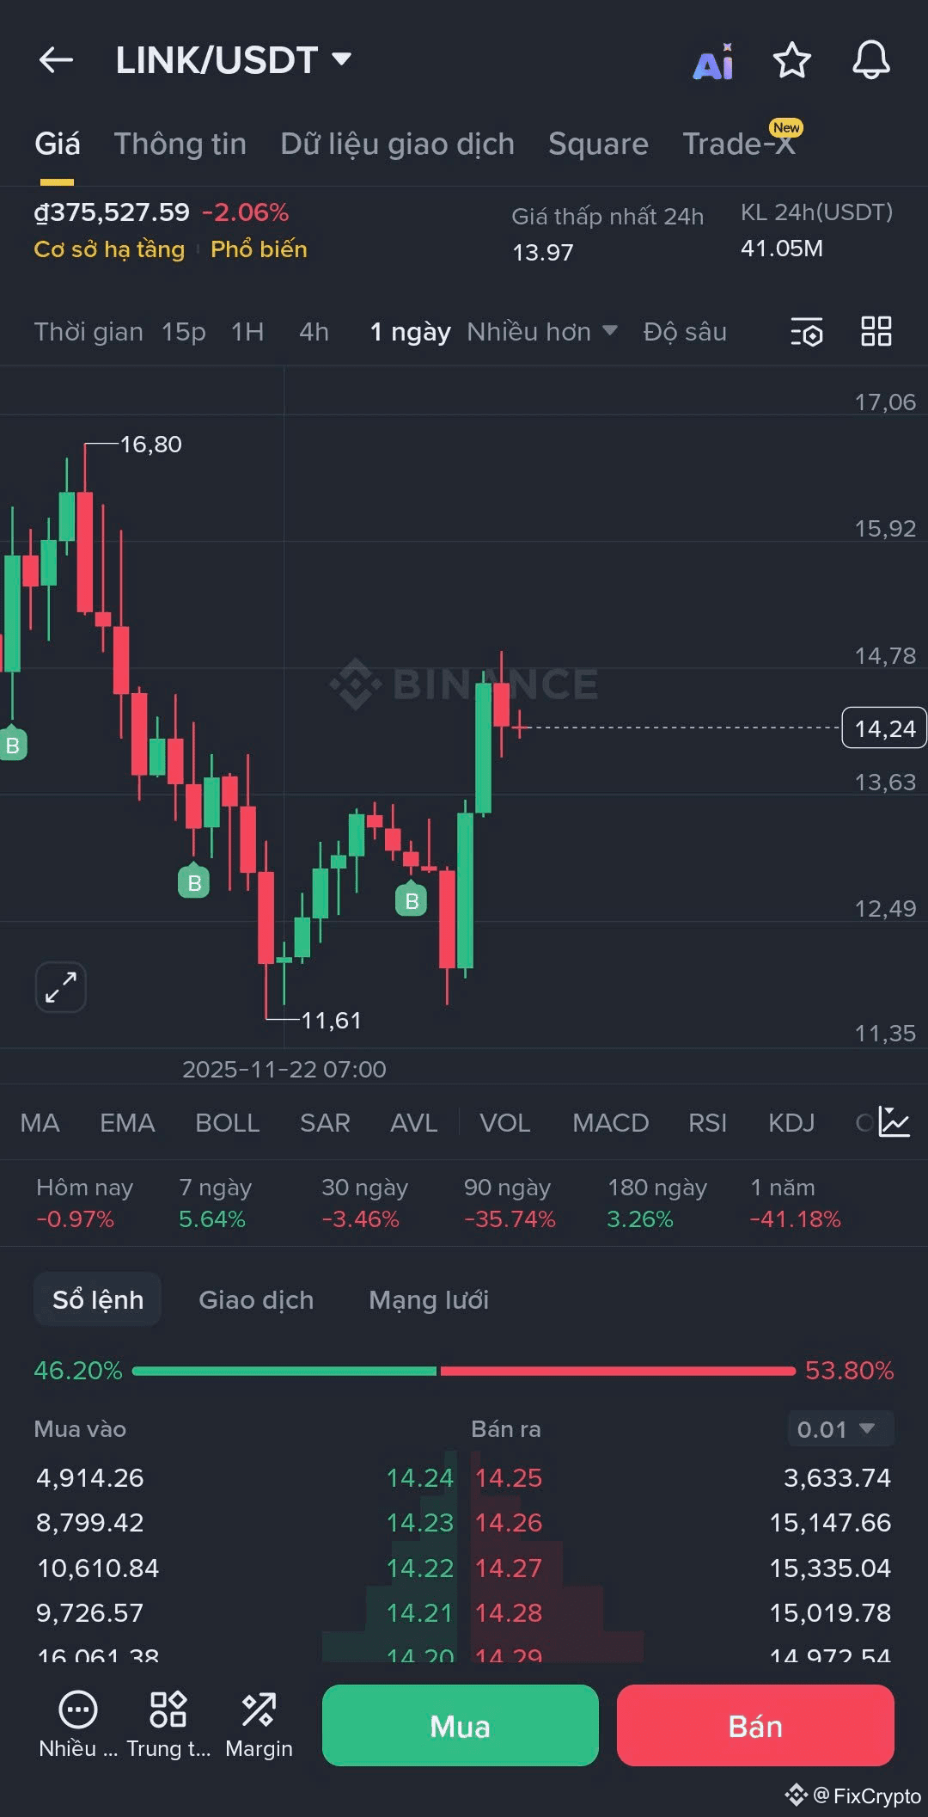The image size is (928, 1817).
Task: Tap the B marker at chart left edge
Action: tap(13, 744)
